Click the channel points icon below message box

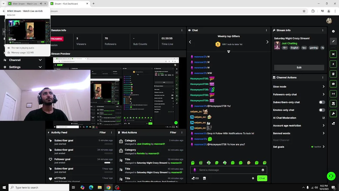[195, 178]
